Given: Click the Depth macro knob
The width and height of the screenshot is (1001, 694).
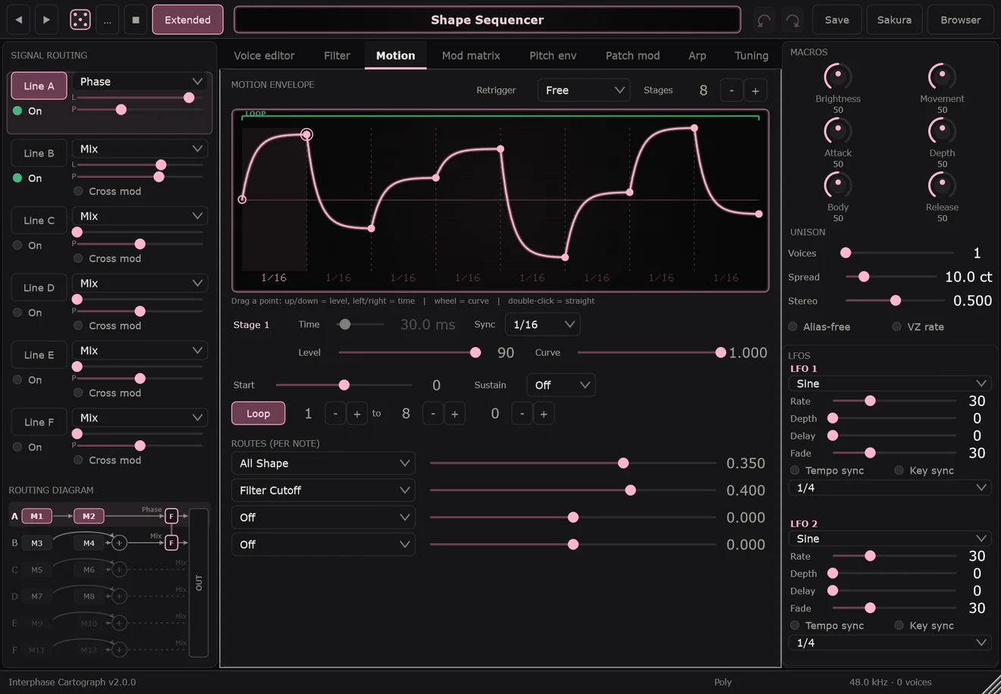Looking at the screenshot, I should pyautogui.click(x=942, y=131).
